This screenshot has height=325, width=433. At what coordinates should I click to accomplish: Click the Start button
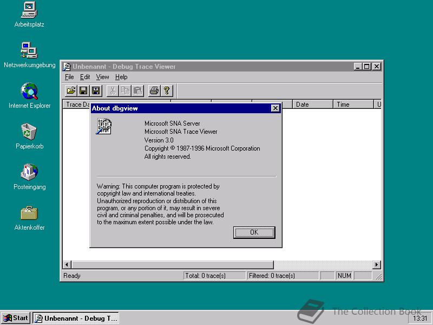point(16,318)
